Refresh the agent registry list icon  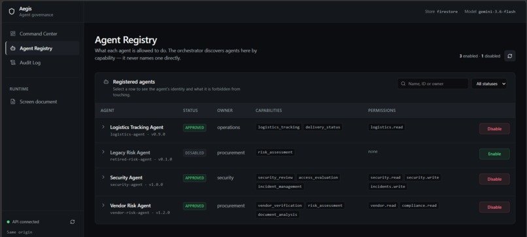(x=509, y=56)
